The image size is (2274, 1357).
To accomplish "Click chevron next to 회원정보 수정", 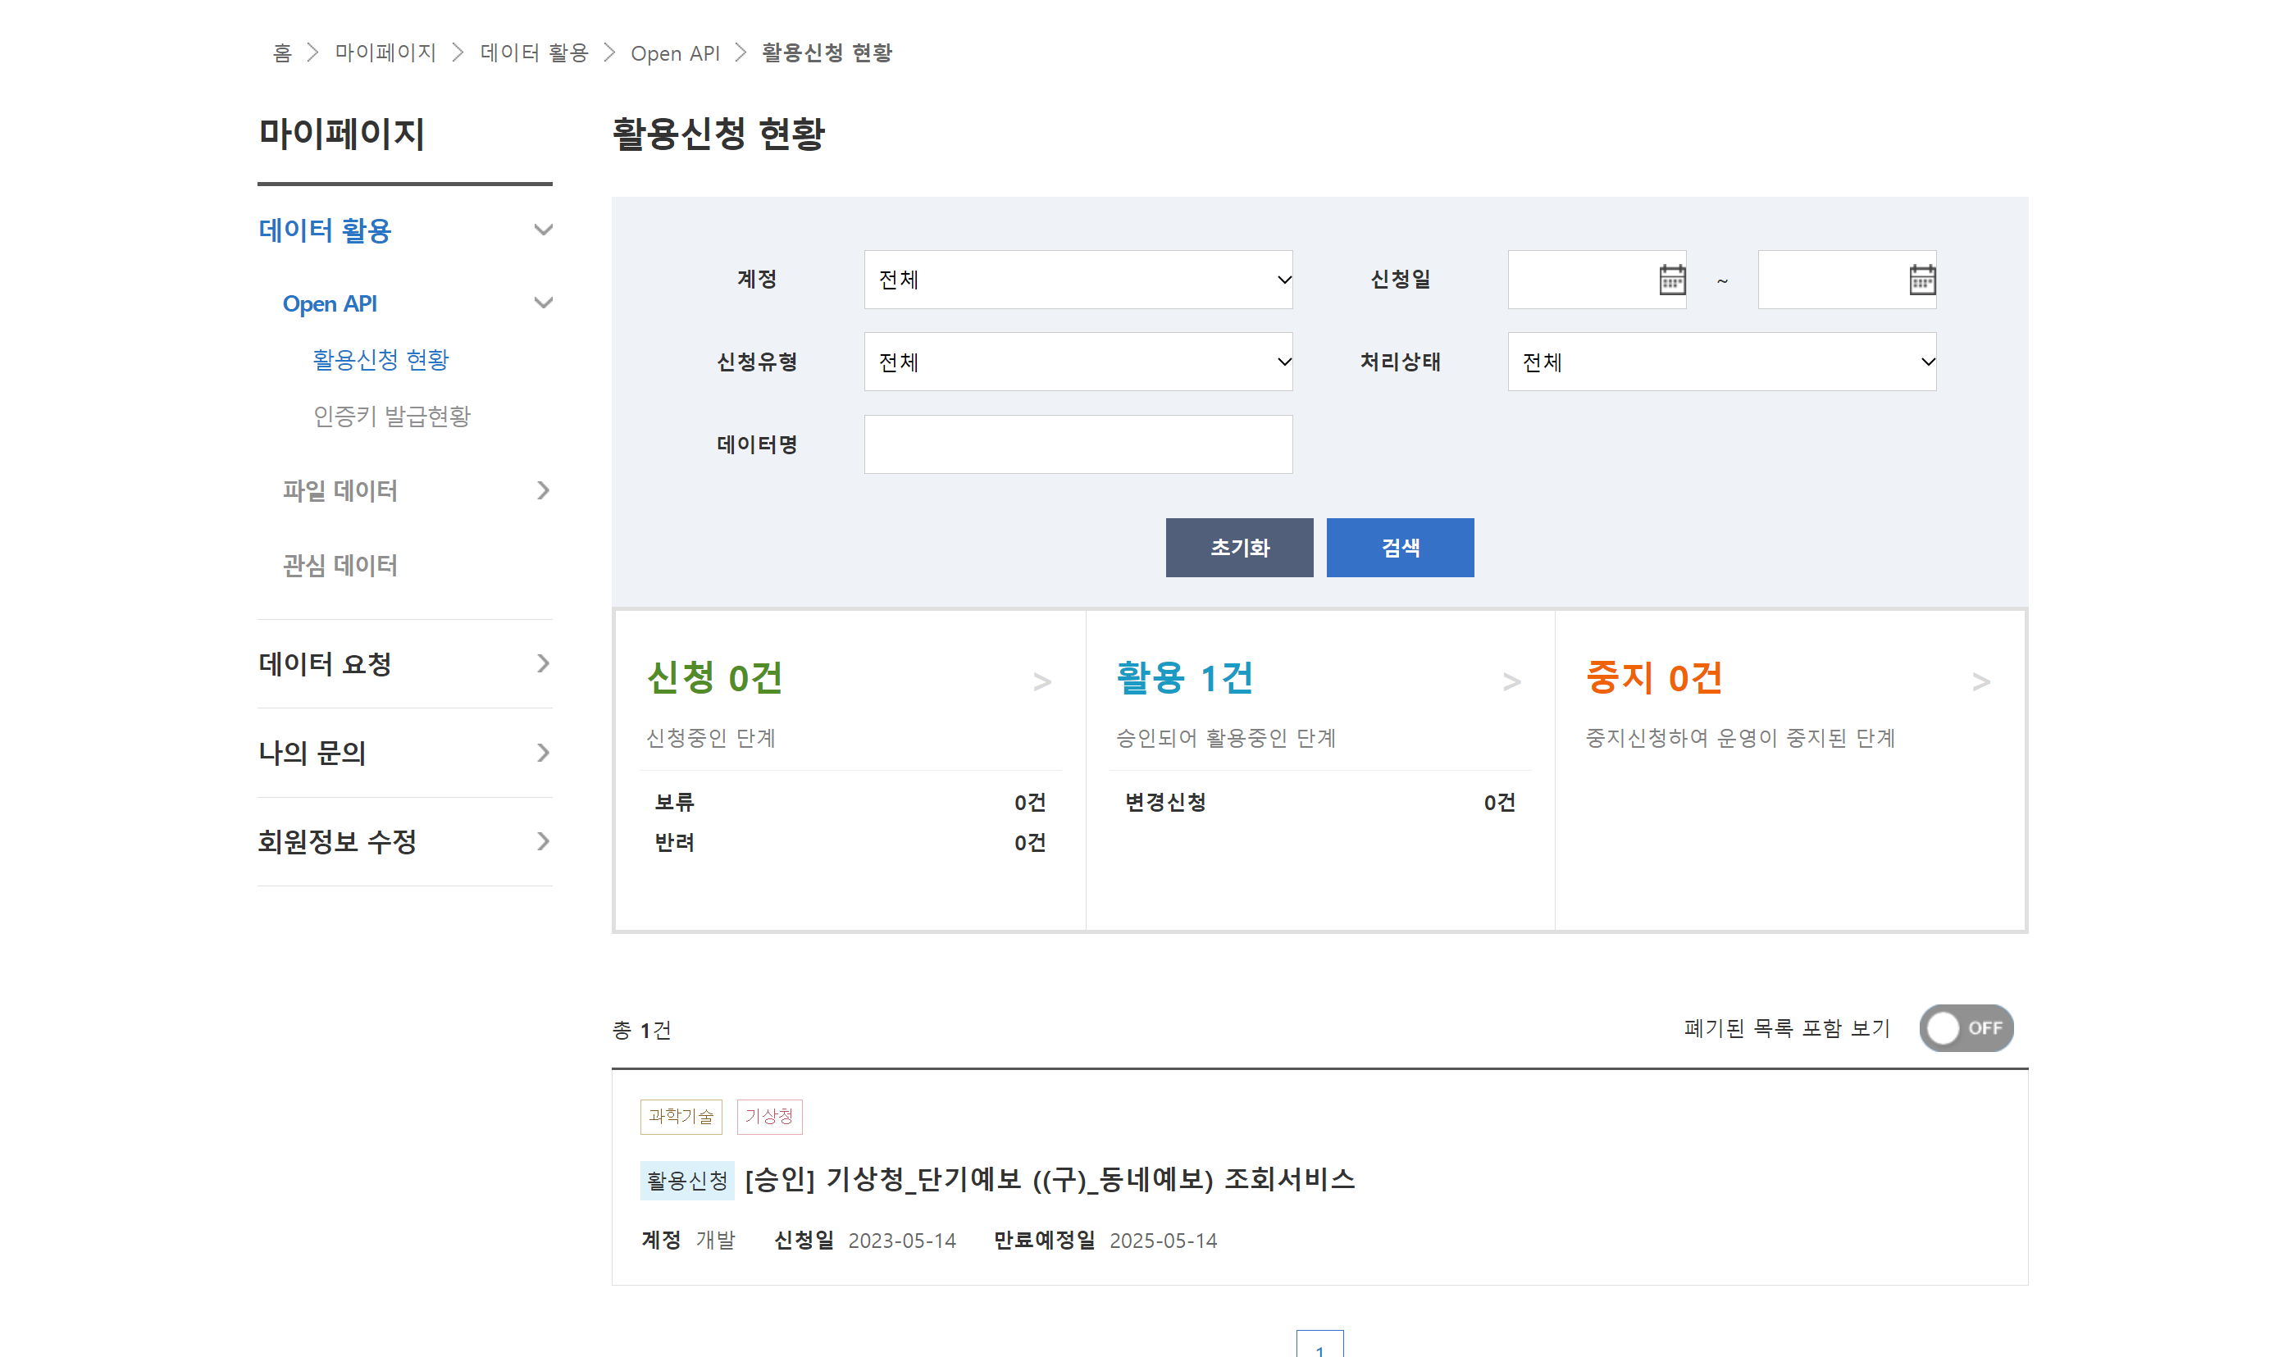I will point(543,841).
